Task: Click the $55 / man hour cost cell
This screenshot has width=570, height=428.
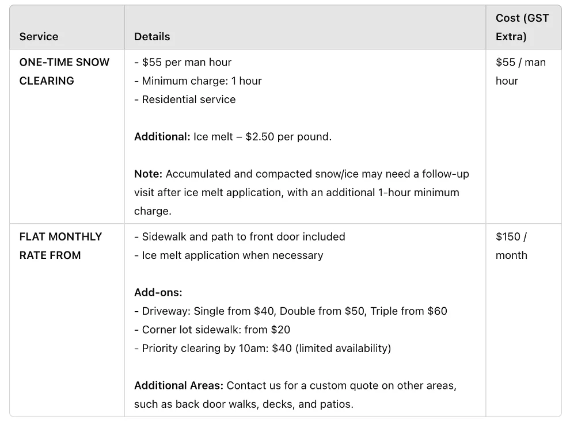Action: [x=520, y=71]
